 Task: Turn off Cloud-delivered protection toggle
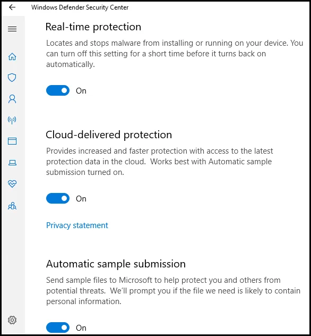[58, 198]
